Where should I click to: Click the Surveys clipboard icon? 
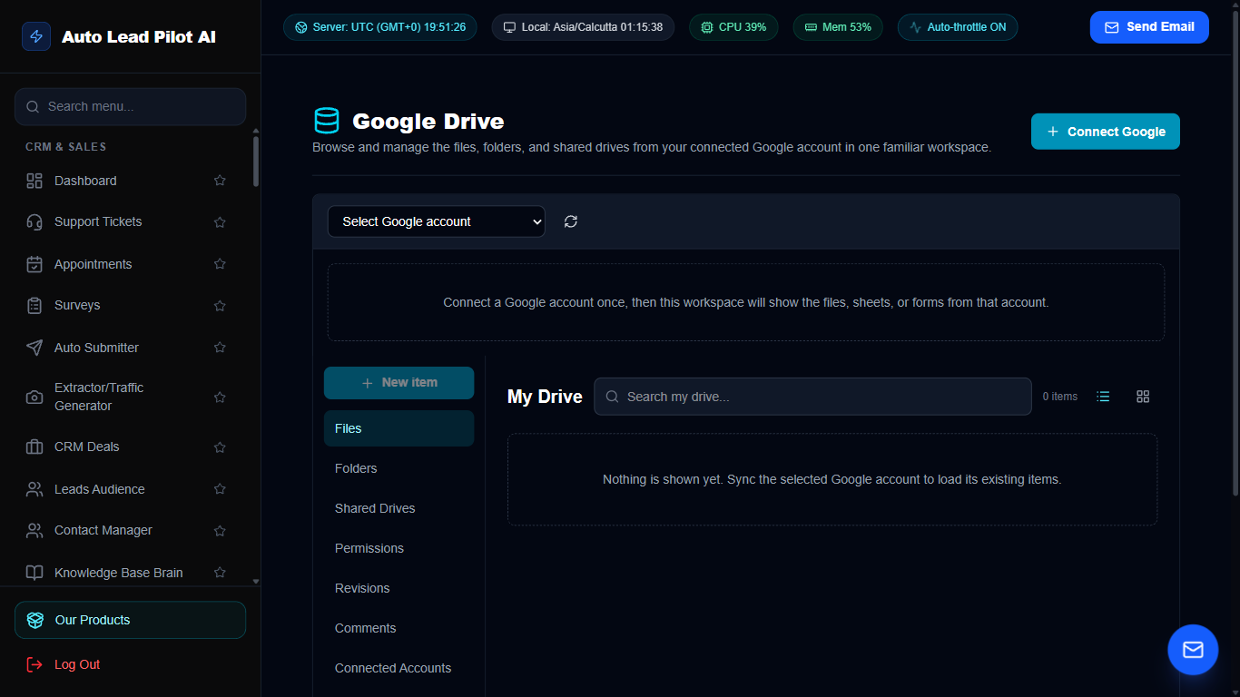pos(34,305)
